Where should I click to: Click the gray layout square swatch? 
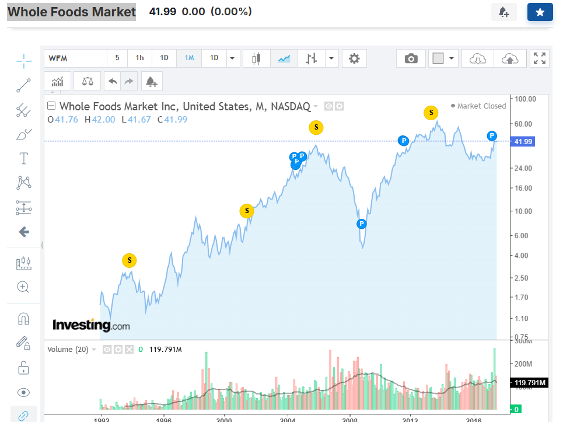click(438, 58)
